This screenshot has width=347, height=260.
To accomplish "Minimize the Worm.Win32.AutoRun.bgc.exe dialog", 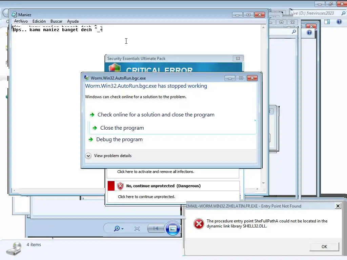I will (230, 78).
